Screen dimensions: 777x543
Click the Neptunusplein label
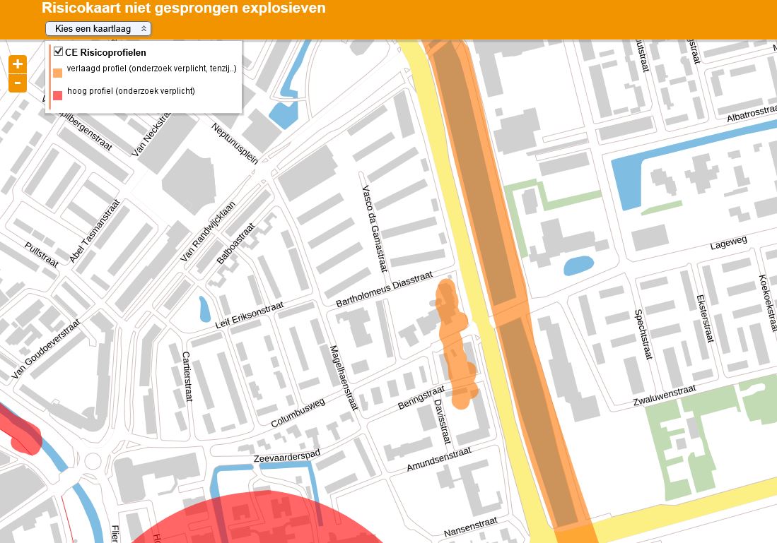point(235,143)
